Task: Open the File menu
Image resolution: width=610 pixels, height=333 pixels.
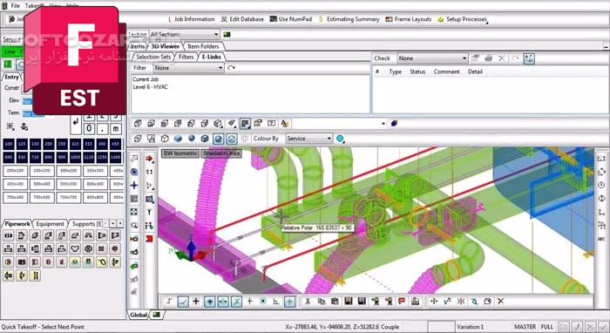Action: coord(15,5)
